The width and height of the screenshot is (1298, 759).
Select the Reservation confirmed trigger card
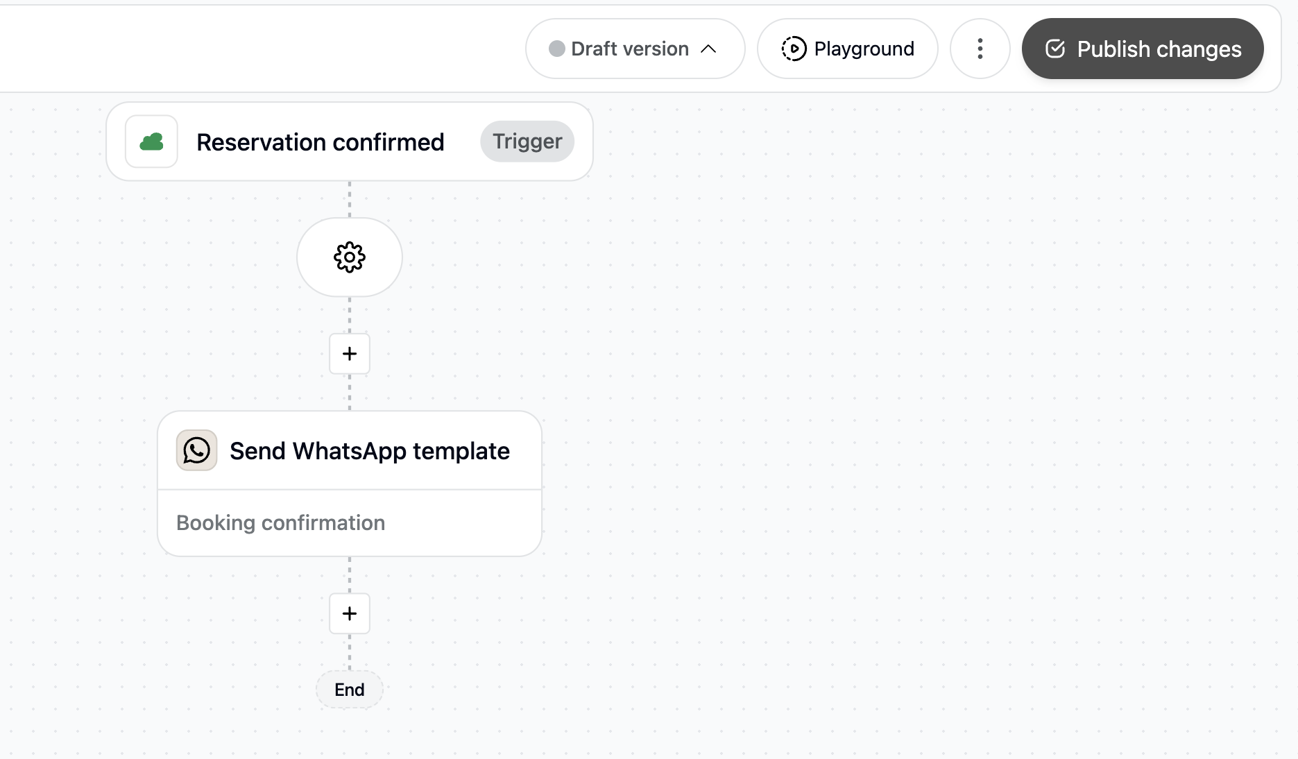coord(350,142)
